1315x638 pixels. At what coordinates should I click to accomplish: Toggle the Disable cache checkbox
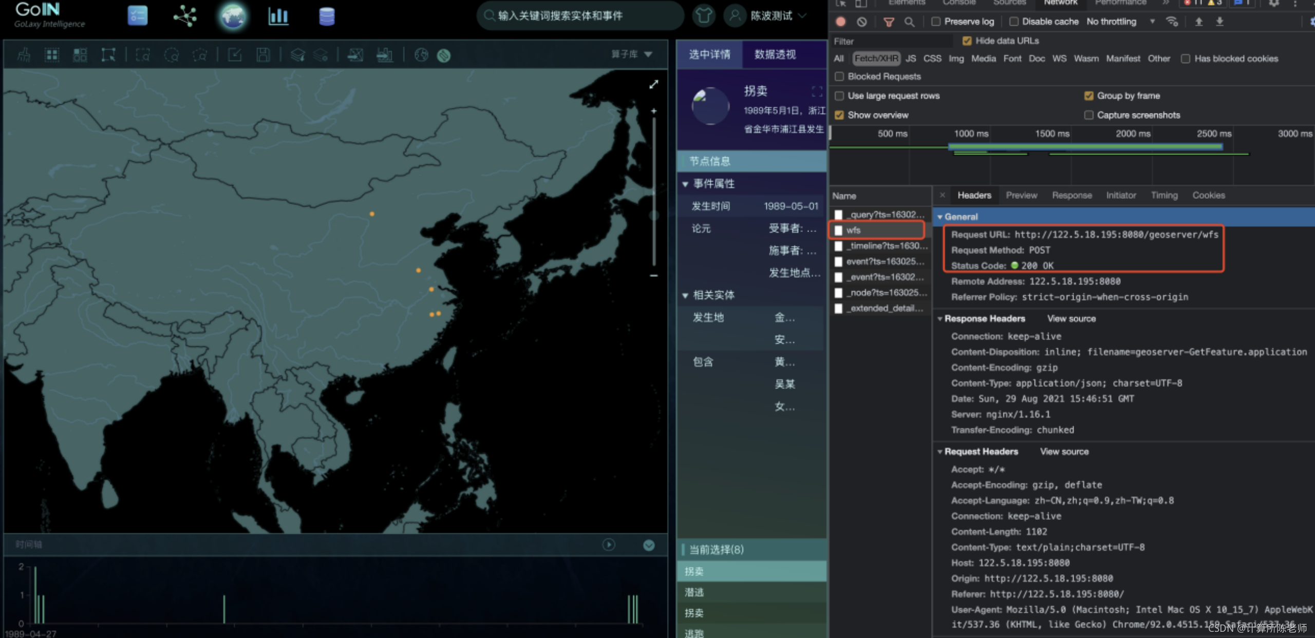click(x=1013, y=22)
